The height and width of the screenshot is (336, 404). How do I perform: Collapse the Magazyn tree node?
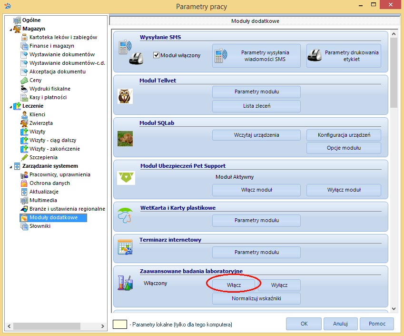coord(11,30)
